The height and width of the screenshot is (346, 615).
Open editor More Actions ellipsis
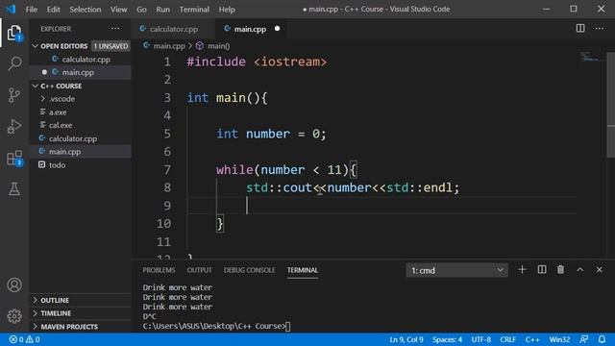[600, 28]
